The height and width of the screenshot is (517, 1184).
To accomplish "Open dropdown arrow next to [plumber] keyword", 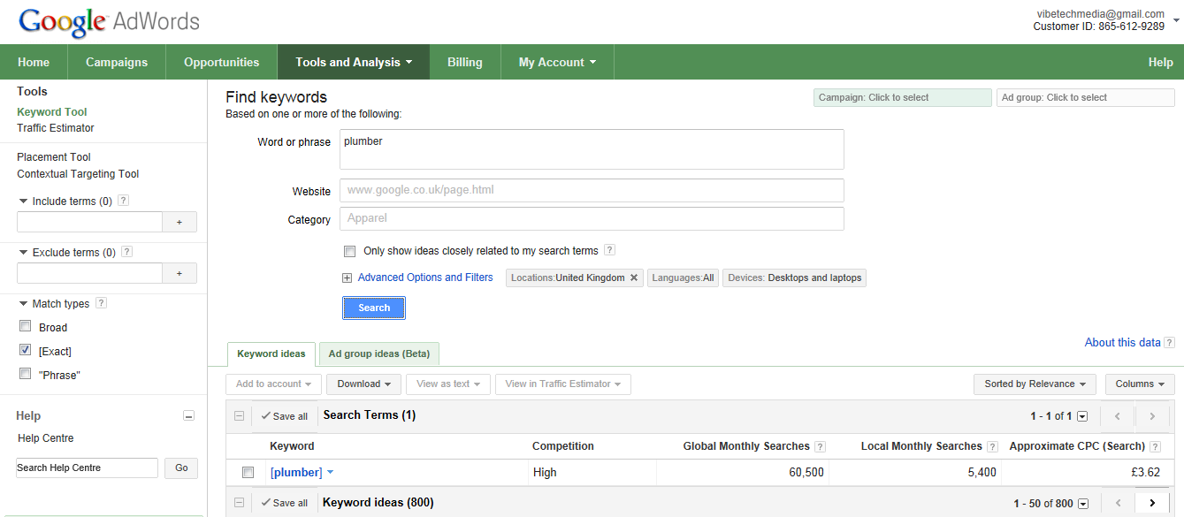I will pyautogui.click(x=330, y=472).
